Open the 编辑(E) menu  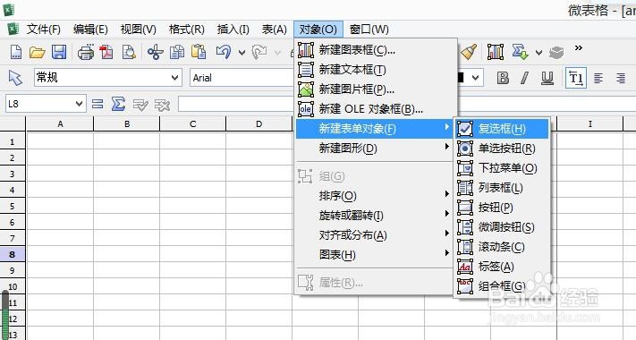90,30
